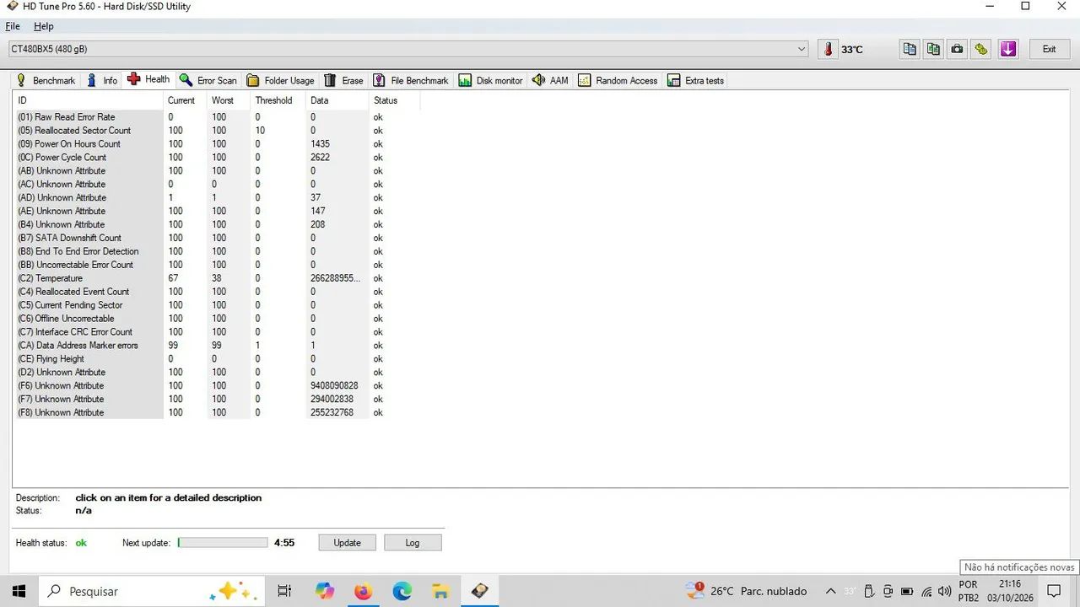Click the green copy screenshot icon
The image size is (1080, 607).
coord(933,49)
